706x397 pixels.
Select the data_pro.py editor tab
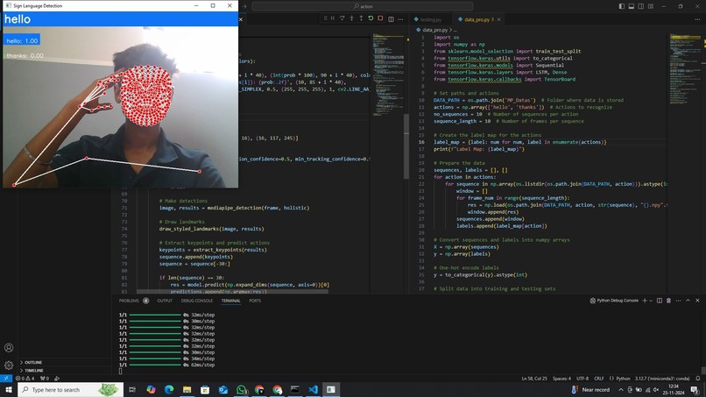pyautogui.click(x=477, y=19)
